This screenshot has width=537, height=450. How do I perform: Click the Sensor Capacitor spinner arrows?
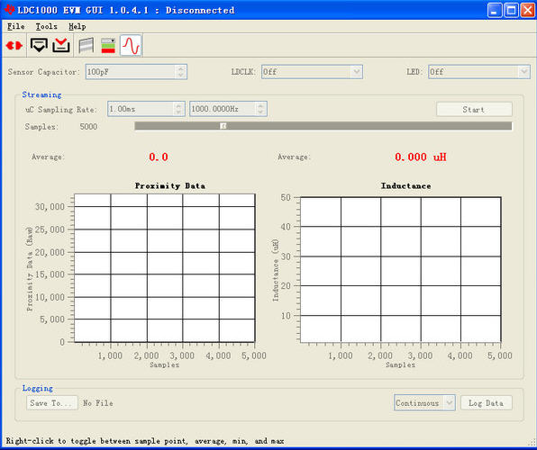point(181,72)
